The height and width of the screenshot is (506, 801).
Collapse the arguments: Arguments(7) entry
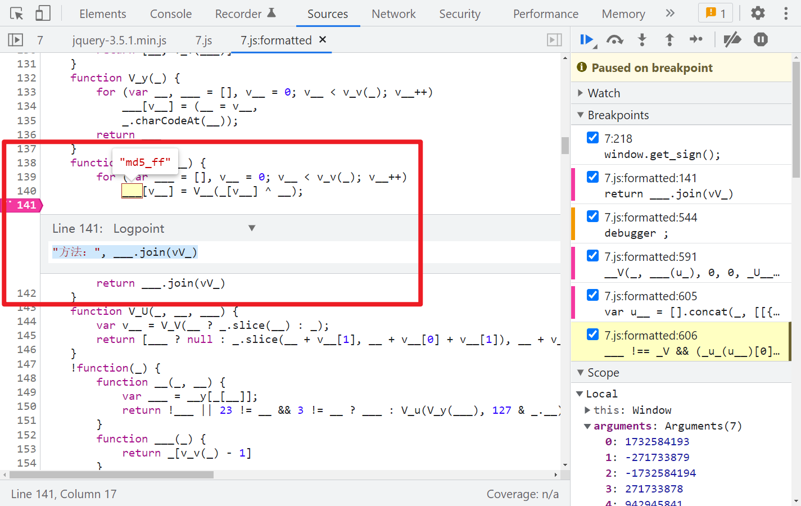point(587,426)
